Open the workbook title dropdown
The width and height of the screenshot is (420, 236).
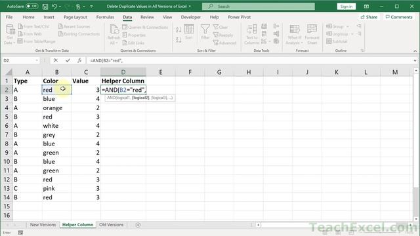[190, 6]
